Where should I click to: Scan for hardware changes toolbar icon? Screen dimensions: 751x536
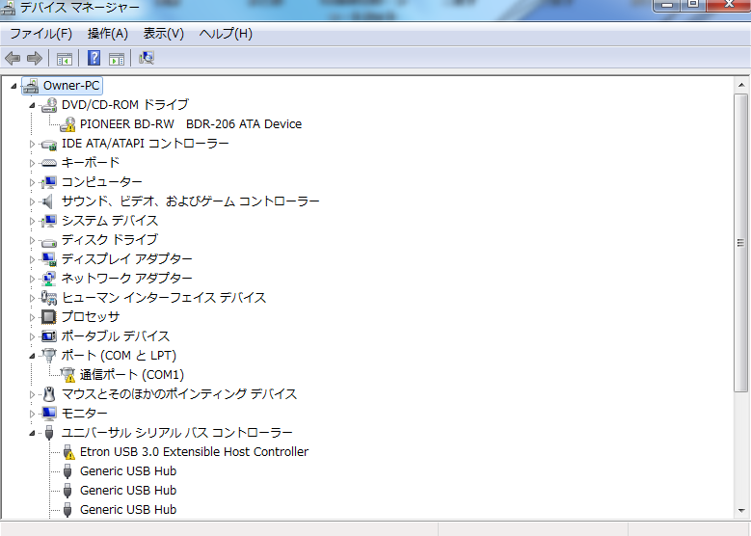[x=147, y=59]
